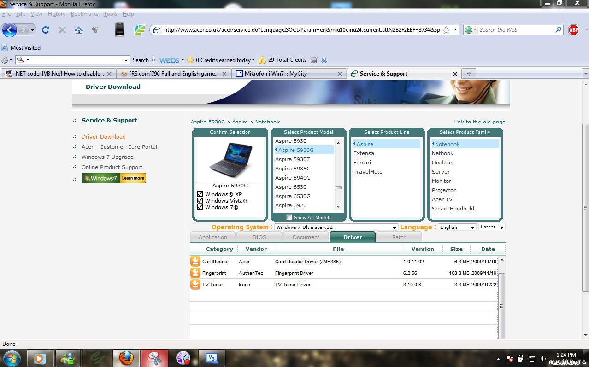Screen dimensions: 589x367
Task: Open the Latest version dropdown
Action: pos(492,227)
